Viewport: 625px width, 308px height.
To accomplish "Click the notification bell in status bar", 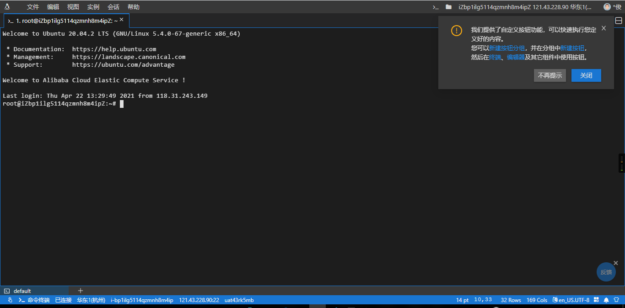I will point(606,300).
